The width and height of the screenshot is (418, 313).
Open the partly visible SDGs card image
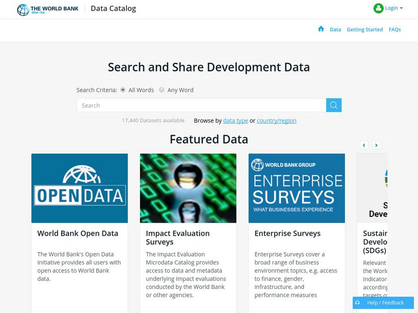[372, 188]
